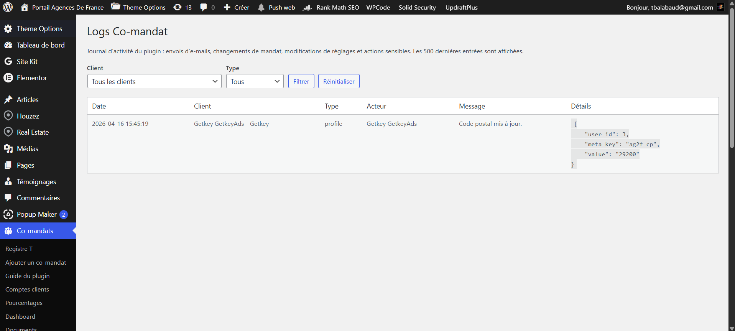Click the plus icon next to Créer
The image size is (735, 331).
pos(227,7)
